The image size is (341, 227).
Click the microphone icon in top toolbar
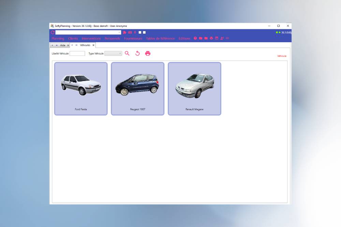135,32
